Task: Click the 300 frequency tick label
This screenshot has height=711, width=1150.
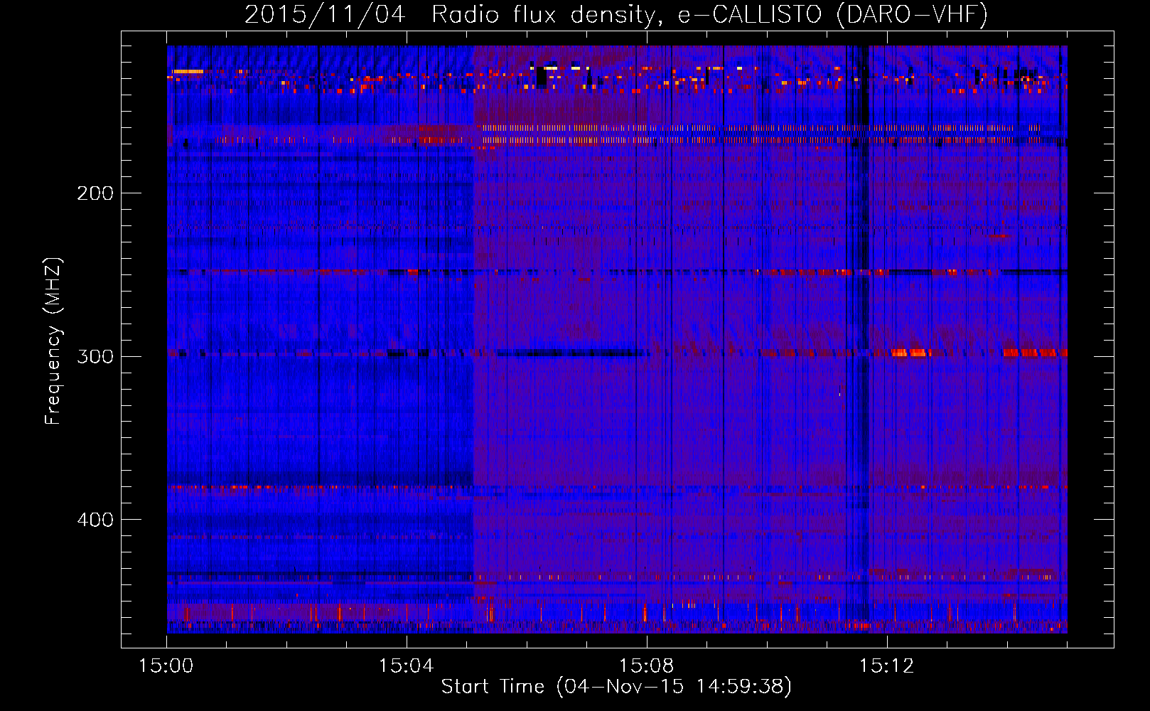Action: click(95, 356)
